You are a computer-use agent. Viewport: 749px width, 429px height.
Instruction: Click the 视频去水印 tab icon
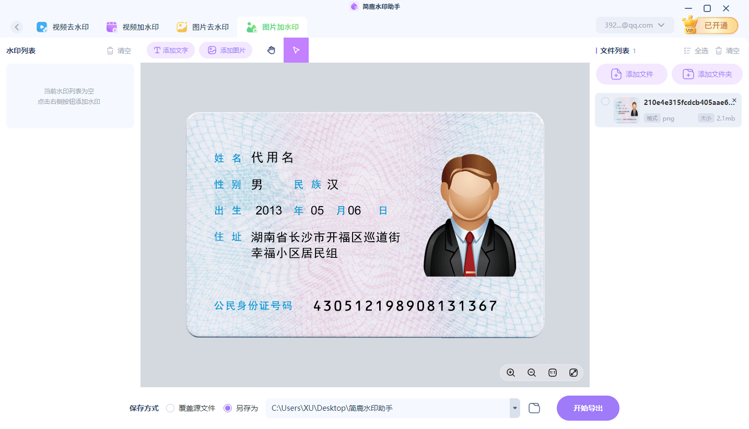(42, 27)
